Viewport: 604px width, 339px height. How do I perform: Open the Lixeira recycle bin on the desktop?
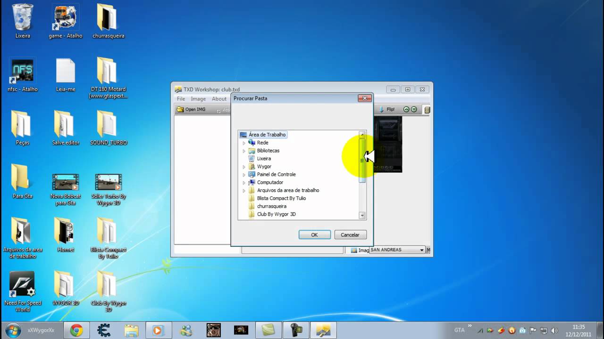click(23, 21)
